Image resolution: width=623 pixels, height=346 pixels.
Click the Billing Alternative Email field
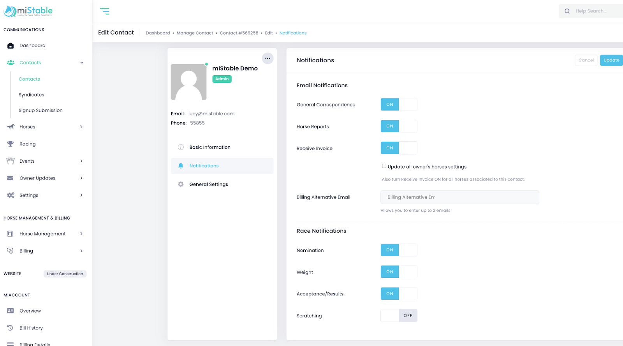(x=459, y=197)
